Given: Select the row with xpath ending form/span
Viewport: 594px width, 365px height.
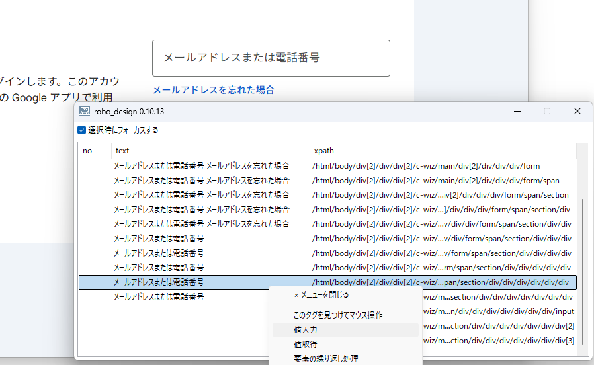Looking at the screenshot, I should click(x=435, y=181).
